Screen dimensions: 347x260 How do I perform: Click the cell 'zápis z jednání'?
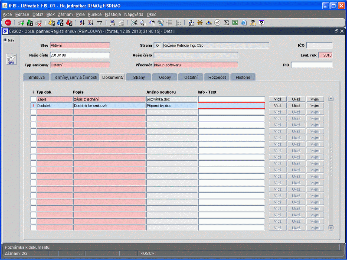pos(109,99)
